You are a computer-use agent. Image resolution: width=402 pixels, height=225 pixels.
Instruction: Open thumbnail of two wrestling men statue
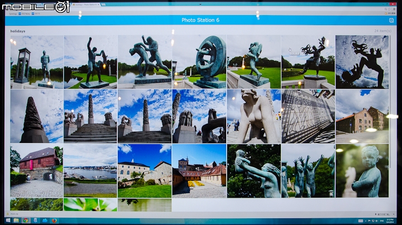coord(145,62)
